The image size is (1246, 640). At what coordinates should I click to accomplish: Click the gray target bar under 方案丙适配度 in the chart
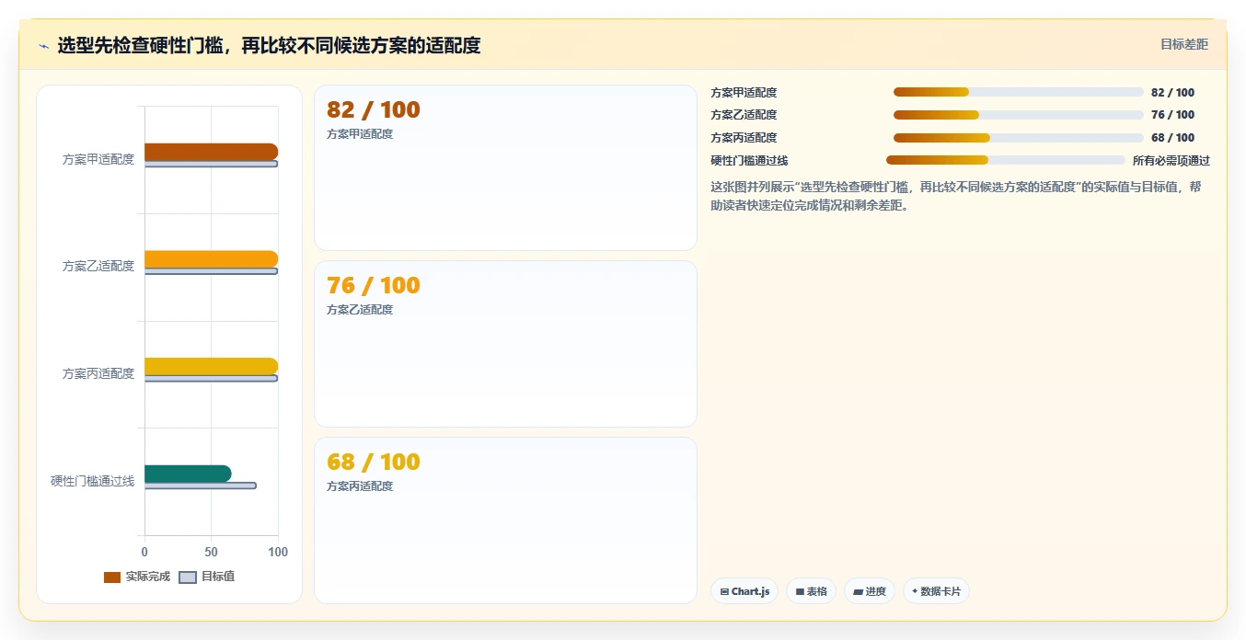(211, 379)
